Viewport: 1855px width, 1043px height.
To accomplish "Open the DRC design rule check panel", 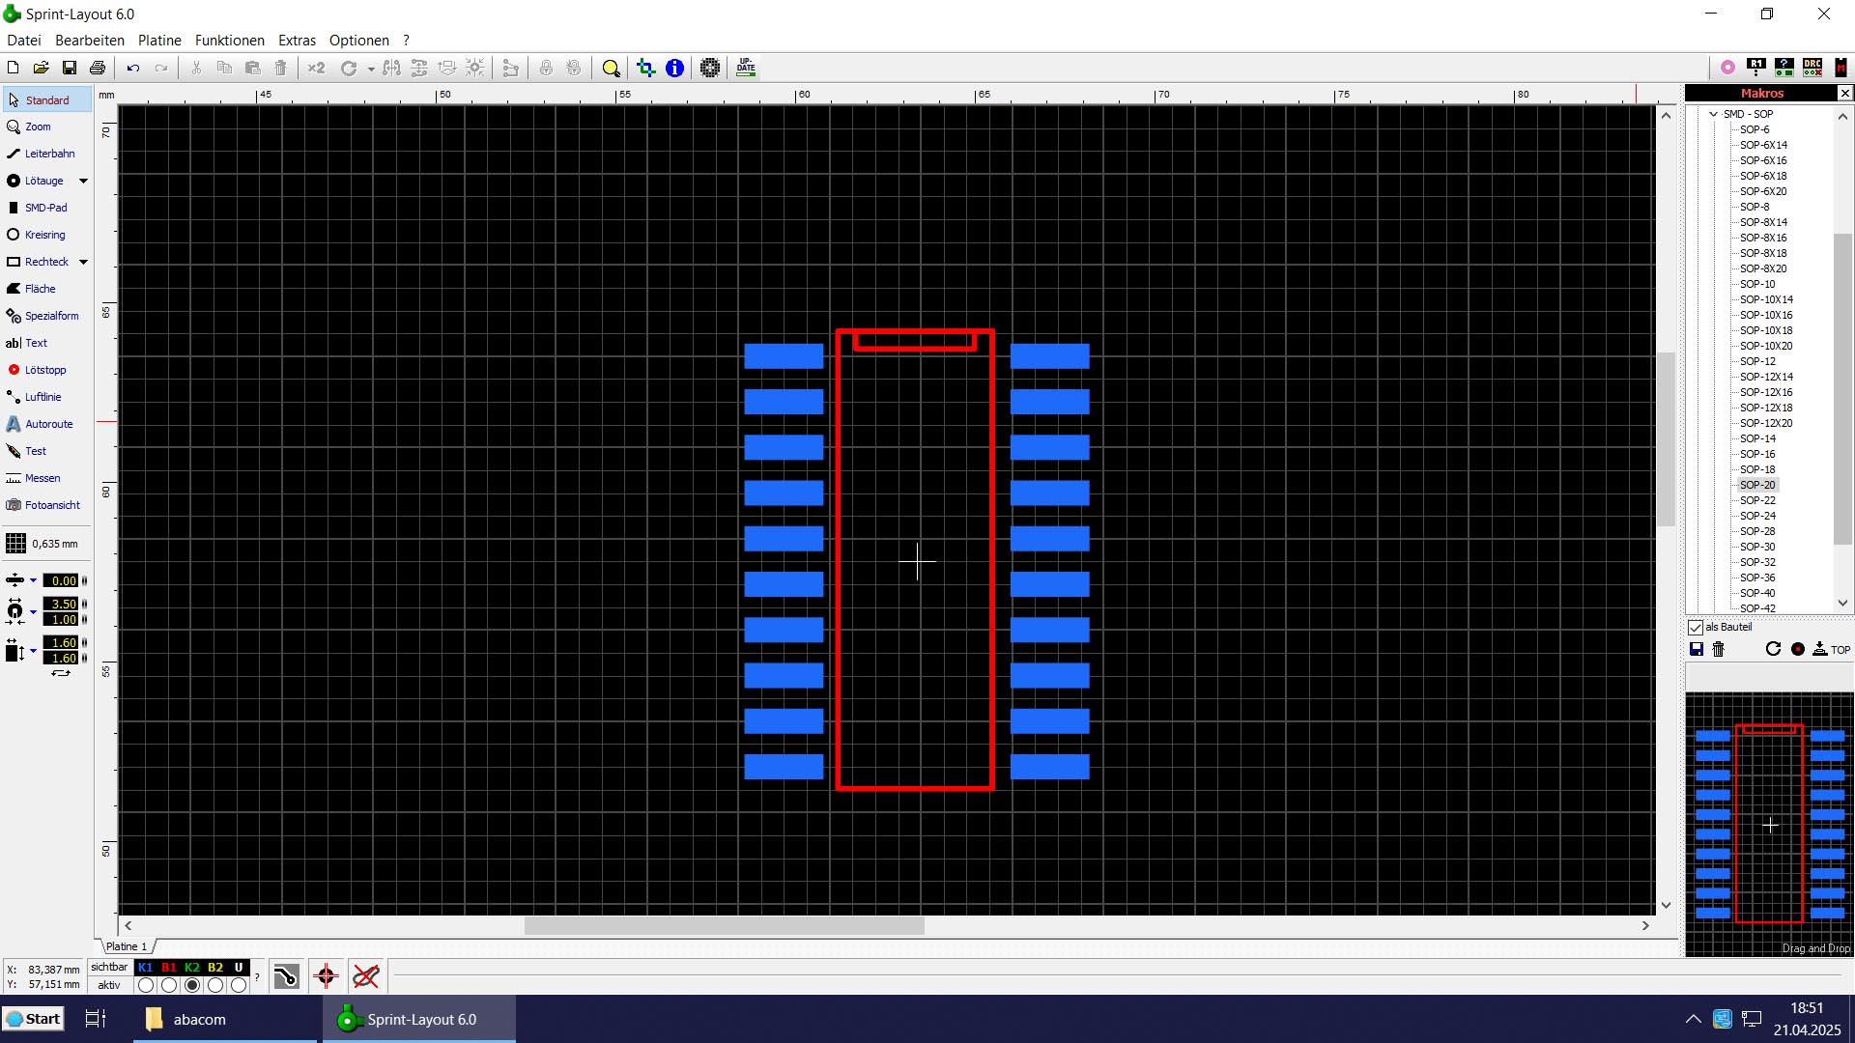I will (x=1812, y=67).
